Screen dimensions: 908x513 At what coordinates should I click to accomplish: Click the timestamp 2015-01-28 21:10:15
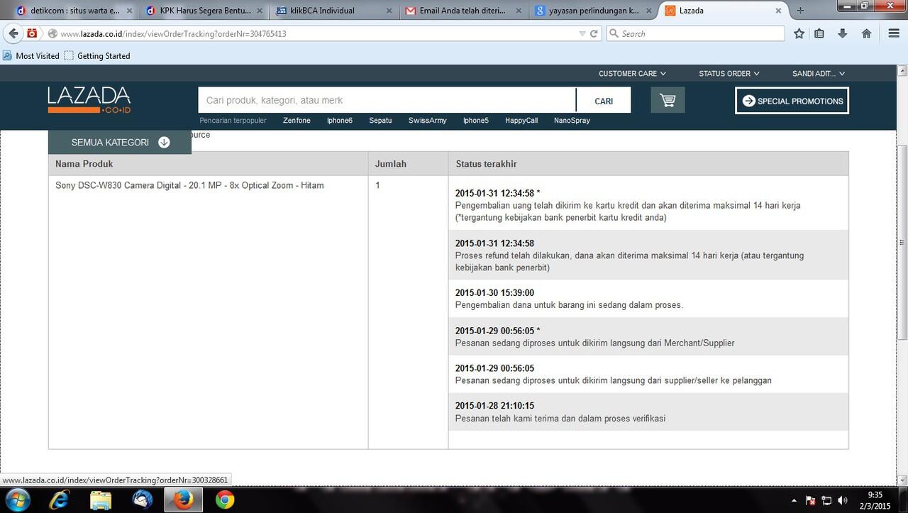494,406
